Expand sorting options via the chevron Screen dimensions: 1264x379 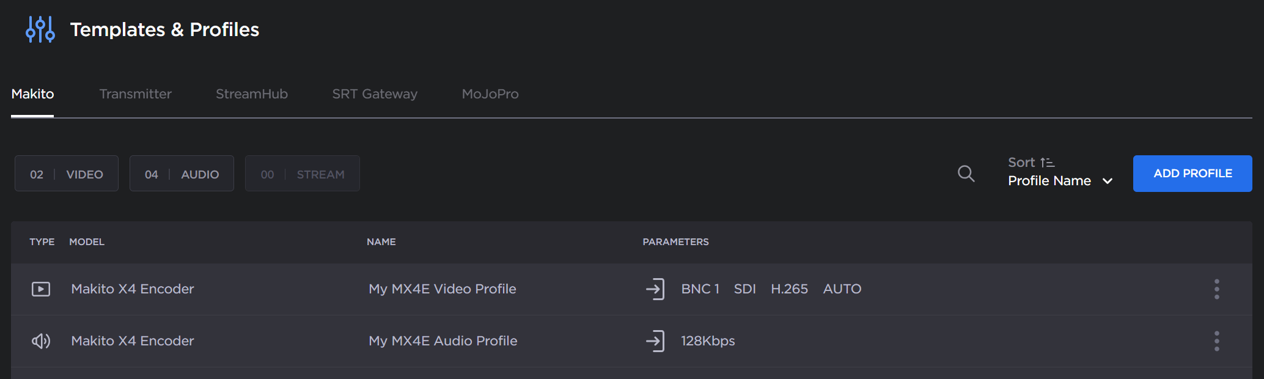1107,181
